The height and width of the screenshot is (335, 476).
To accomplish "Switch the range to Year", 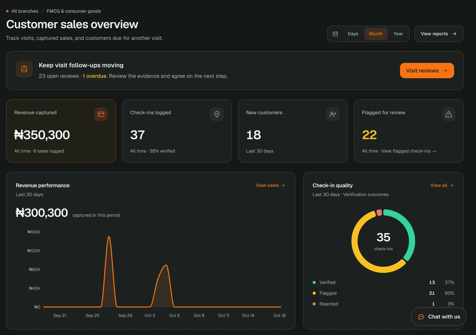I will click(x=398, y=34).
